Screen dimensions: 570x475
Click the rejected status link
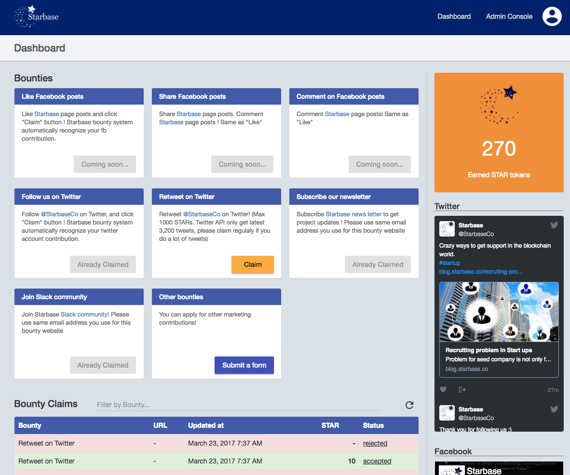coord(375,443)
